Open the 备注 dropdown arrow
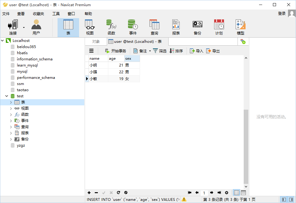Screen dimensions: 296x203 150,51
